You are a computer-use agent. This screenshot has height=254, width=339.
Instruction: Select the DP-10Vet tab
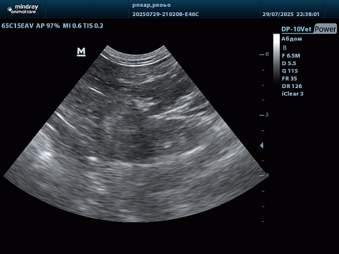tap(297, 30)
